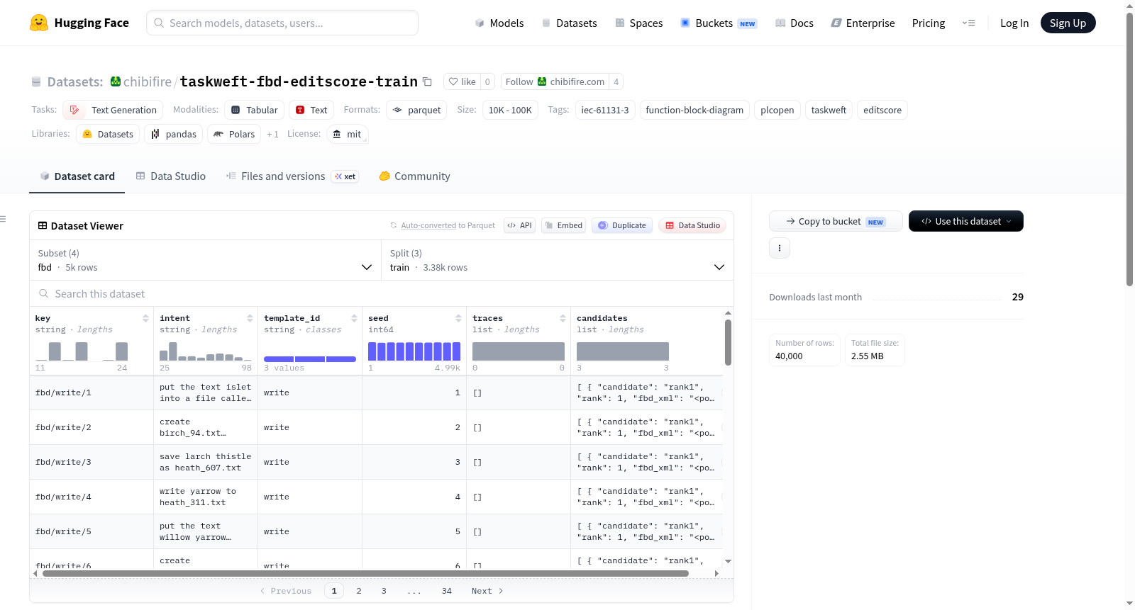1135x610 pixels.
Task: Open the Docs nav item
Action: (794, 23)
